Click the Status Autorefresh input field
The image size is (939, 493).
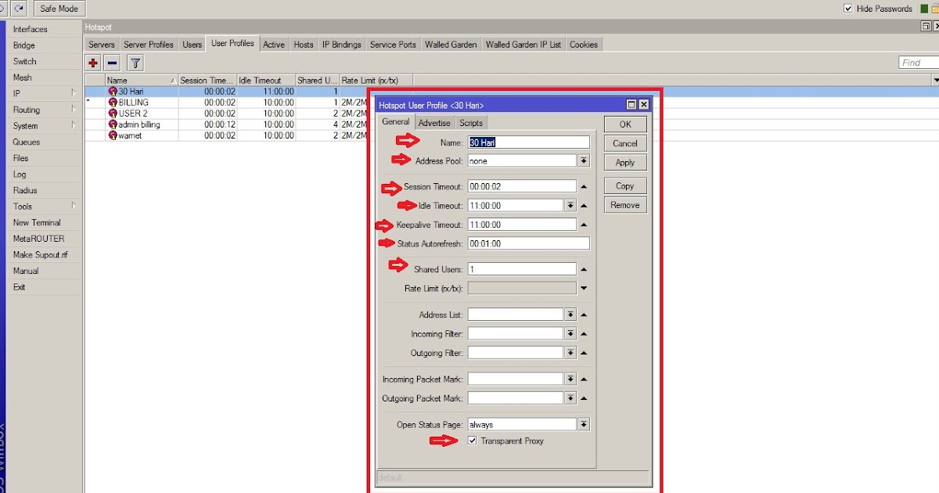[x=528, y=243]
